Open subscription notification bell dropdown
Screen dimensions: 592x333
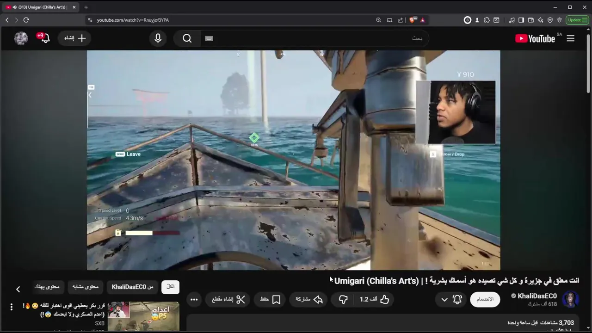451,299
